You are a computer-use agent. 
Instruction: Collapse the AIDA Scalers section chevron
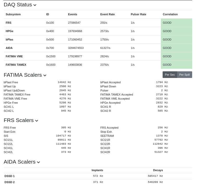pyautogui.click(x=38, y=162)
